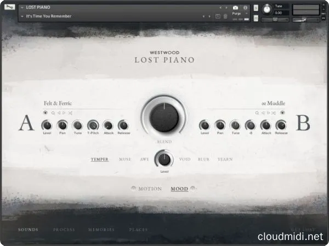Click the header pan slider
The height and width of the screenshot is (246, 329).
click(275, 20)
